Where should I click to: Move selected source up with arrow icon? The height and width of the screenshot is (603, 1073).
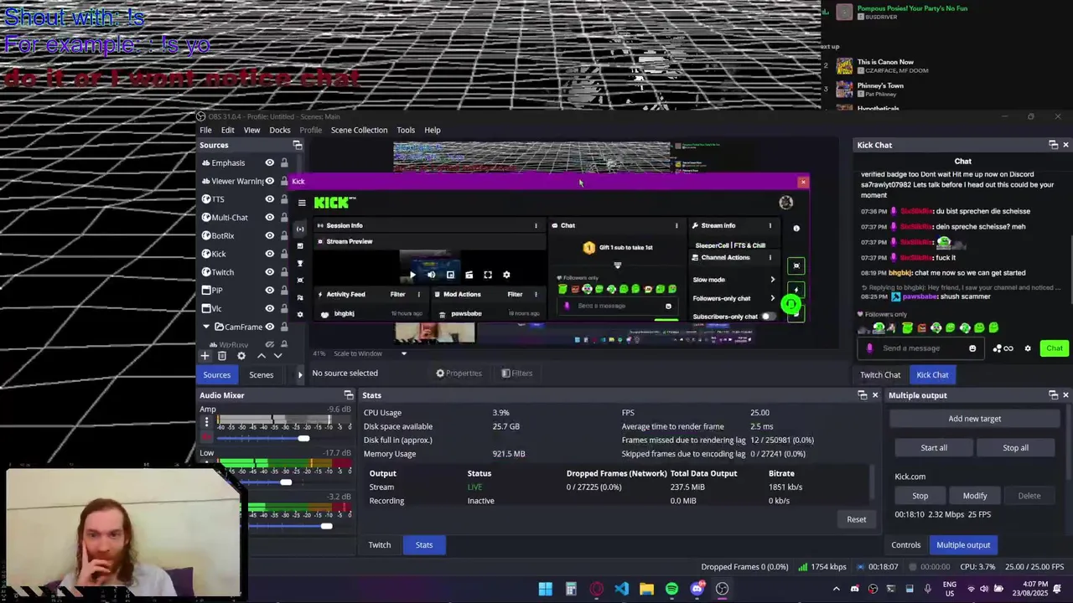(261, 356)
